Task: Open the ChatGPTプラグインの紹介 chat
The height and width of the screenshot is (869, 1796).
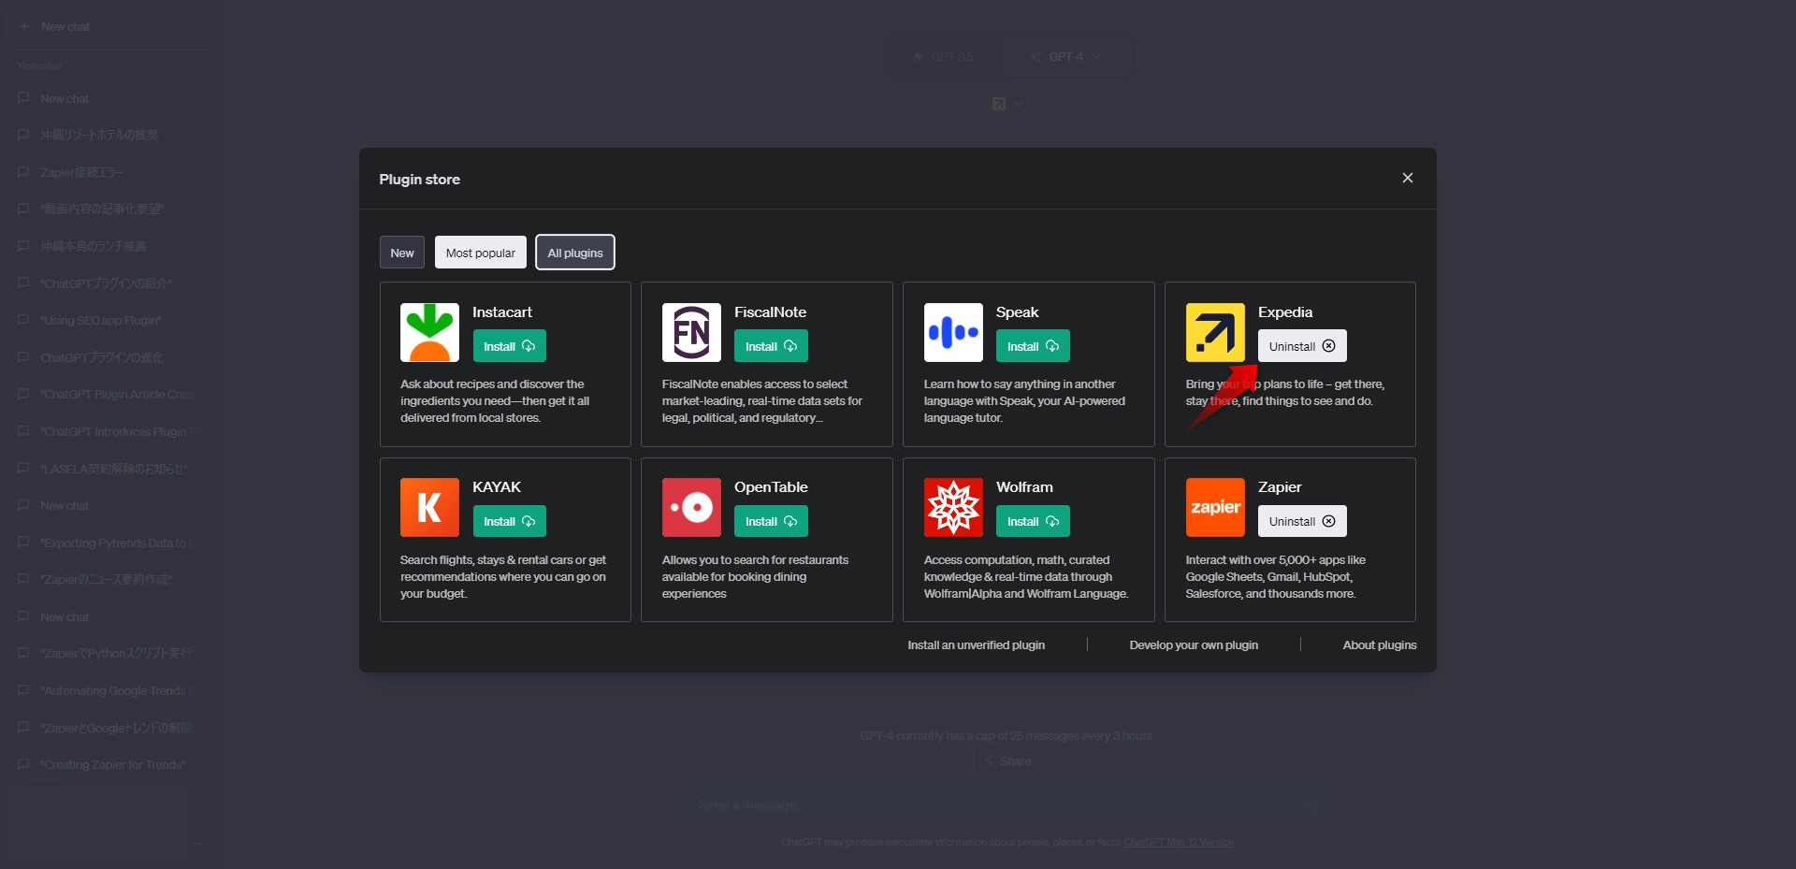Action: click(x=109, y=283)
